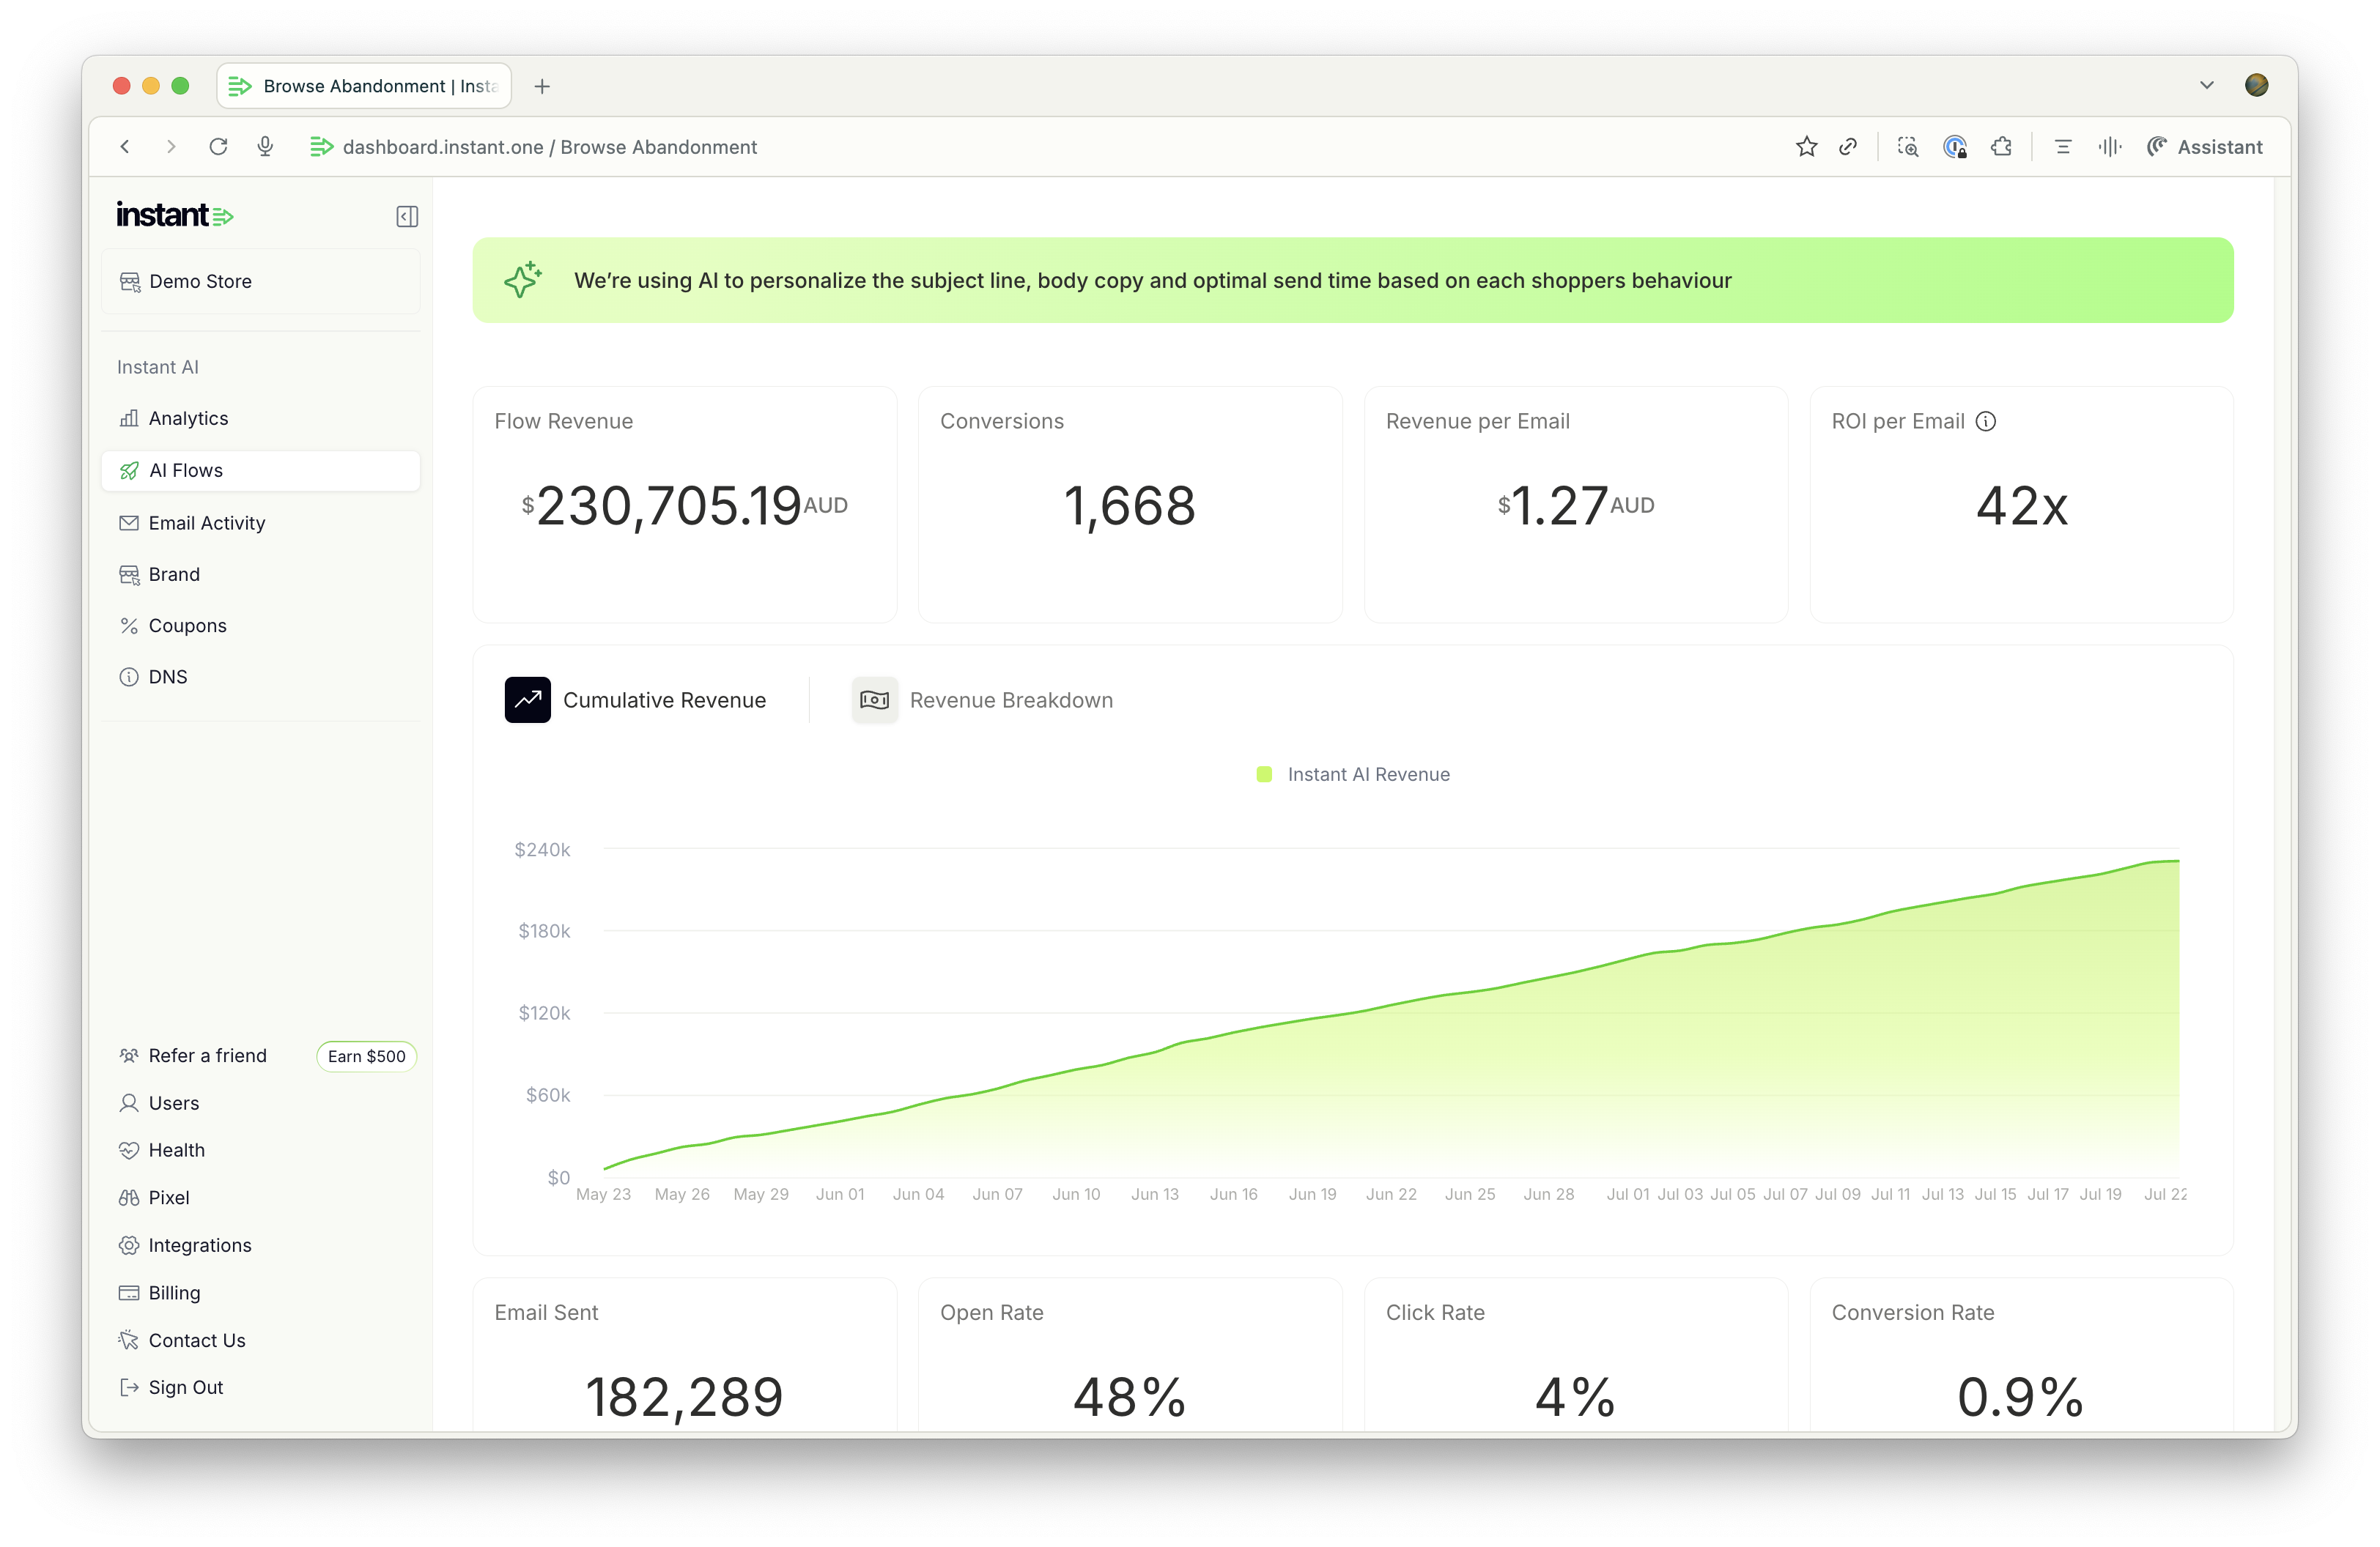
Task: Bookmark this page with the star
Action: 1806,147
